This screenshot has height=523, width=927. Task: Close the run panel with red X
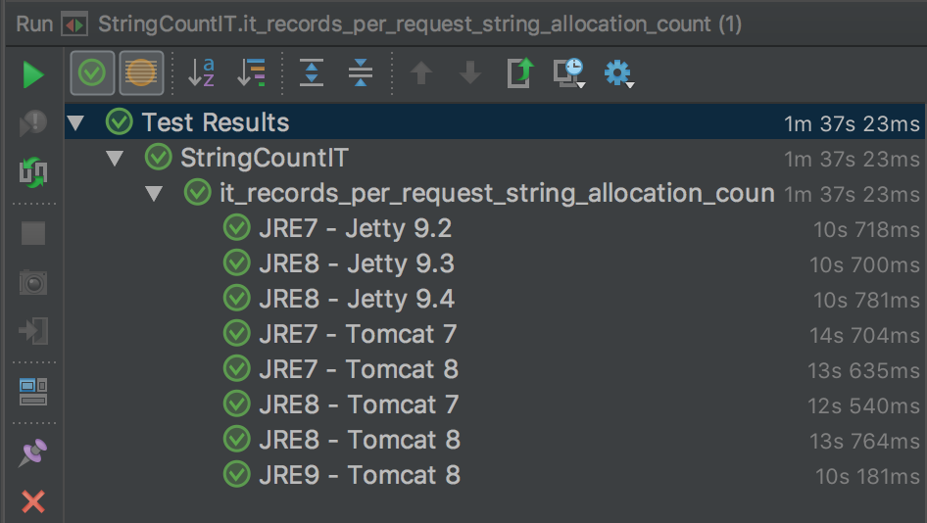coord(33,502)
